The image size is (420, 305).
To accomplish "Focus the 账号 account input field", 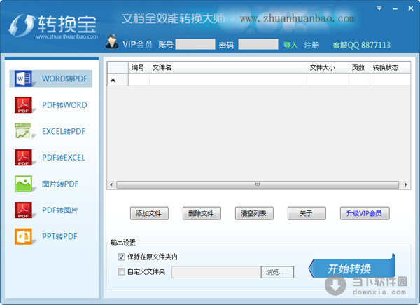I will (x=195, y=44).
